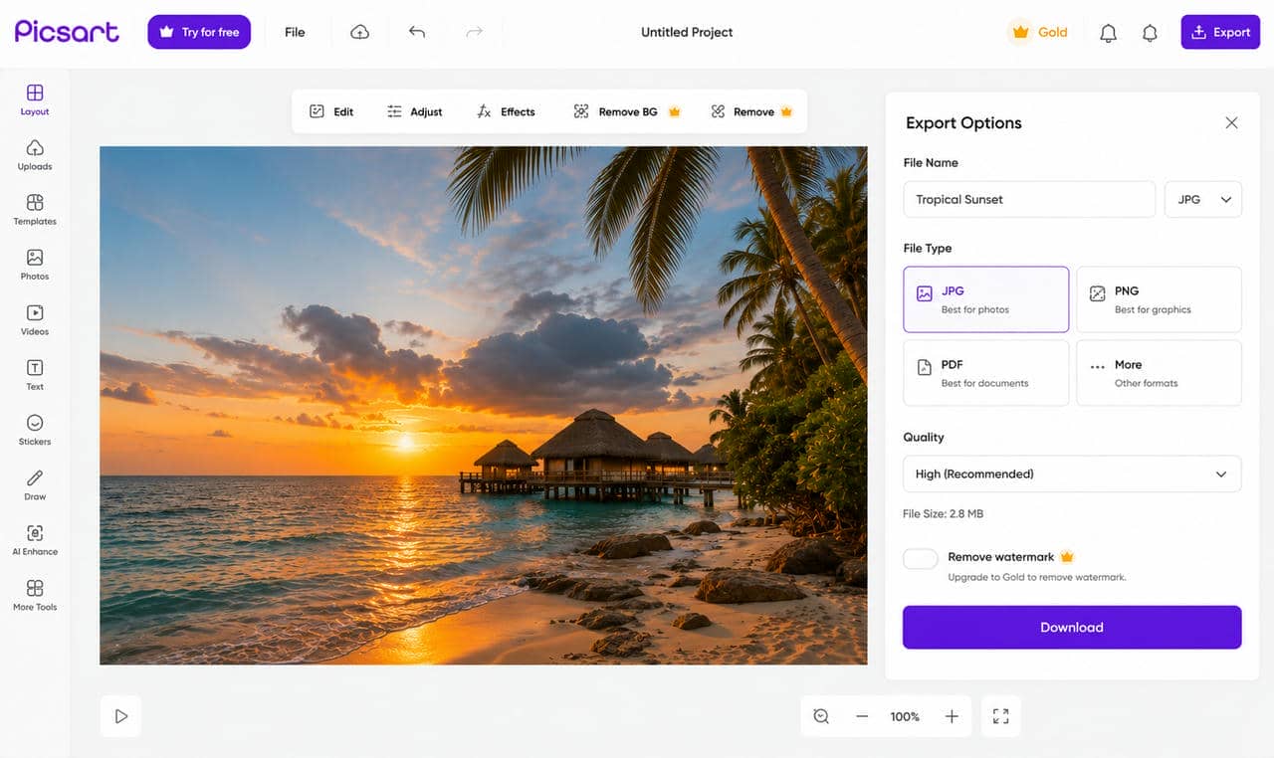This screenshot has height=758, width=1274.
Task: Close the Export Options panel
Action: tap(1231, 122)
